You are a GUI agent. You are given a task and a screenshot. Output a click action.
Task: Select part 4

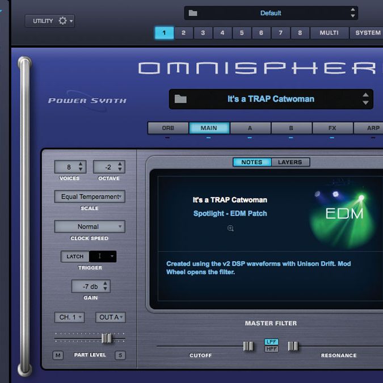(x=222, y=33)
